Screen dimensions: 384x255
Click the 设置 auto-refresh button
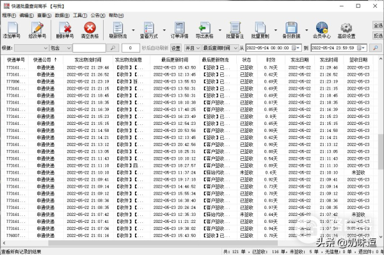tap(175, 48)
